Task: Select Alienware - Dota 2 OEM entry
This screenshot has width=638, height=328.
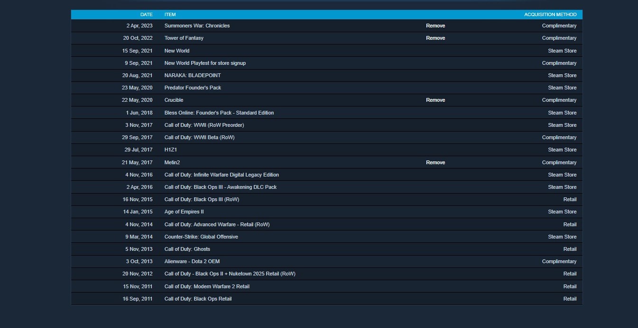Action: click(192, 261)
